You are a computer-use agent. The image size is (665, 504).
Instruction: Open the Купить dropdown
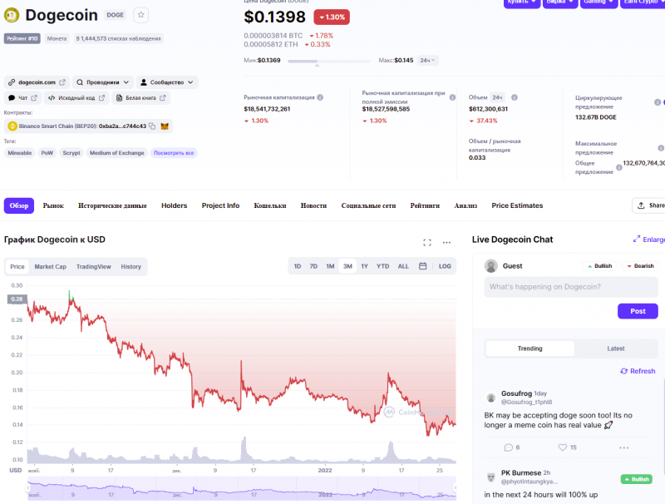point(522,2)
